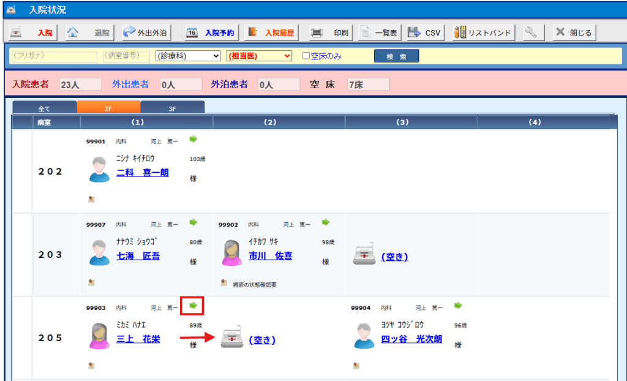Expand the 診療科 department dropdown
Screen dimensions: 627x381
tap(187, 56)
